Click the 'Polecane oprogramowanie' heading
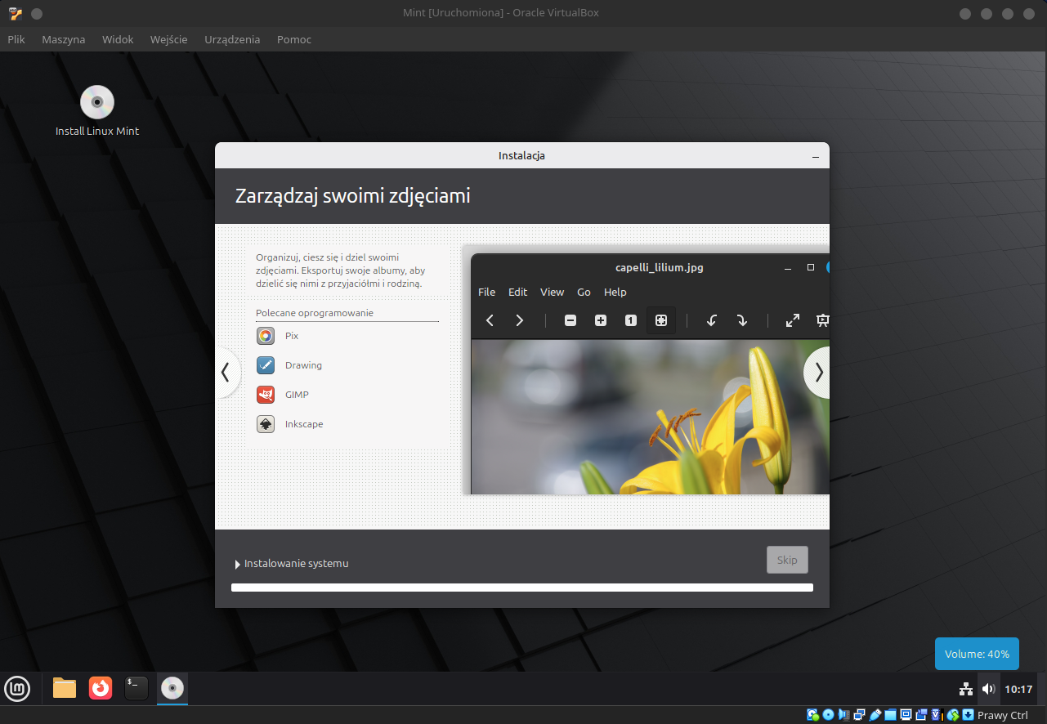The width and height of the screenshot is (1047, 724). 315,313
